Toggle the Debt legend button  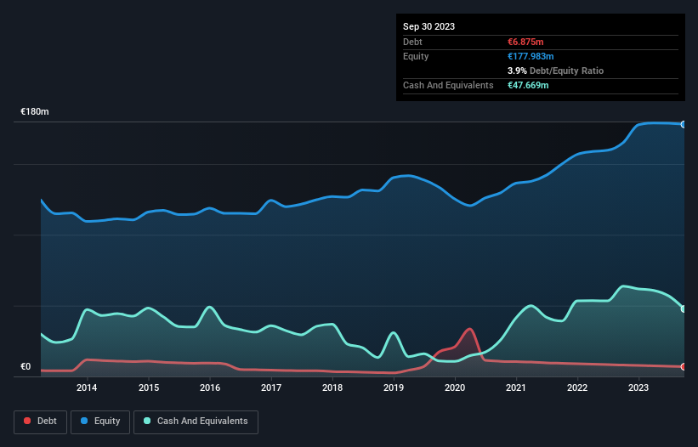(41, 422)
